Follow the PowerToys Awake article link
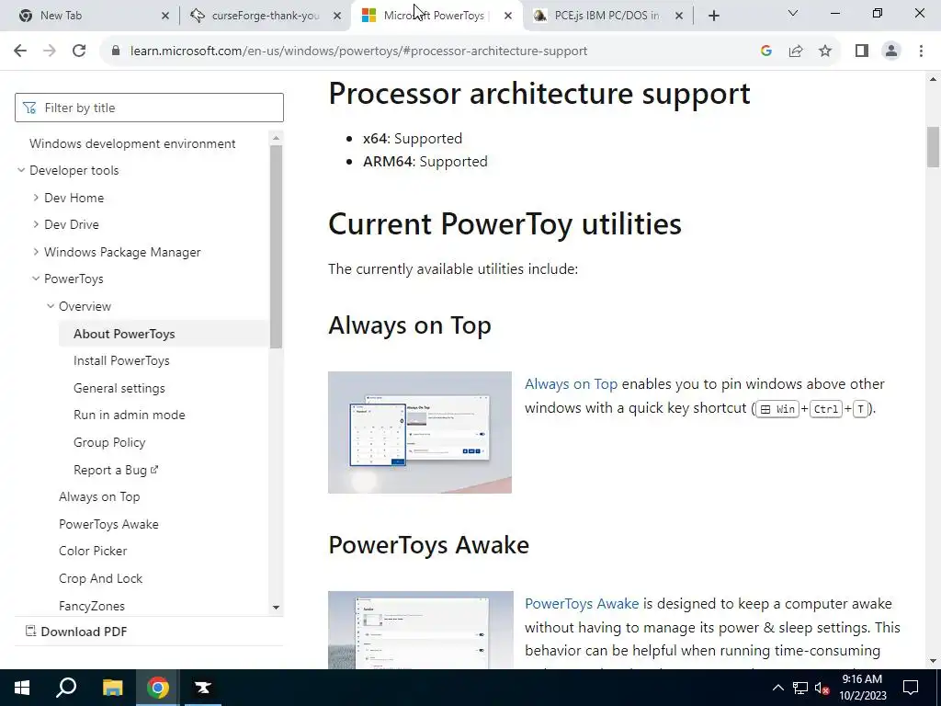Screen dimensions: 941x706 point(582,604)
